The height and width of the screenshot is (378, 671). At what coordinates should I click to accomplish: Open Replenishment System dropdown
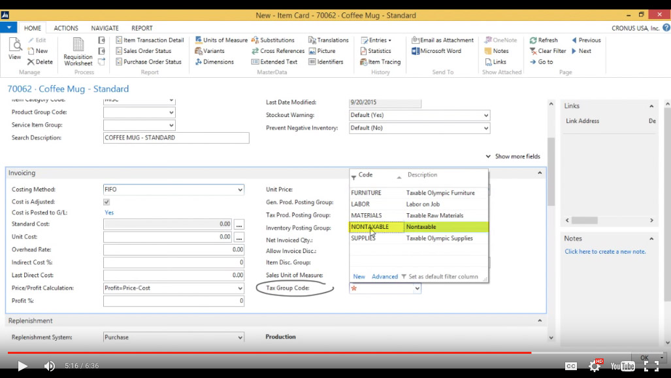(240, 337)
